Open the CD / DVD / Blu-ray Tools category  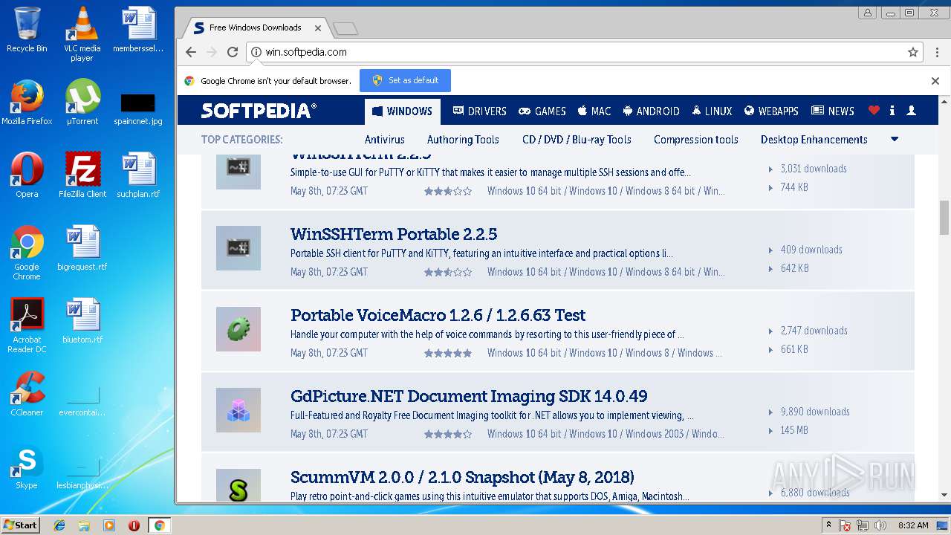coord(577,140)
